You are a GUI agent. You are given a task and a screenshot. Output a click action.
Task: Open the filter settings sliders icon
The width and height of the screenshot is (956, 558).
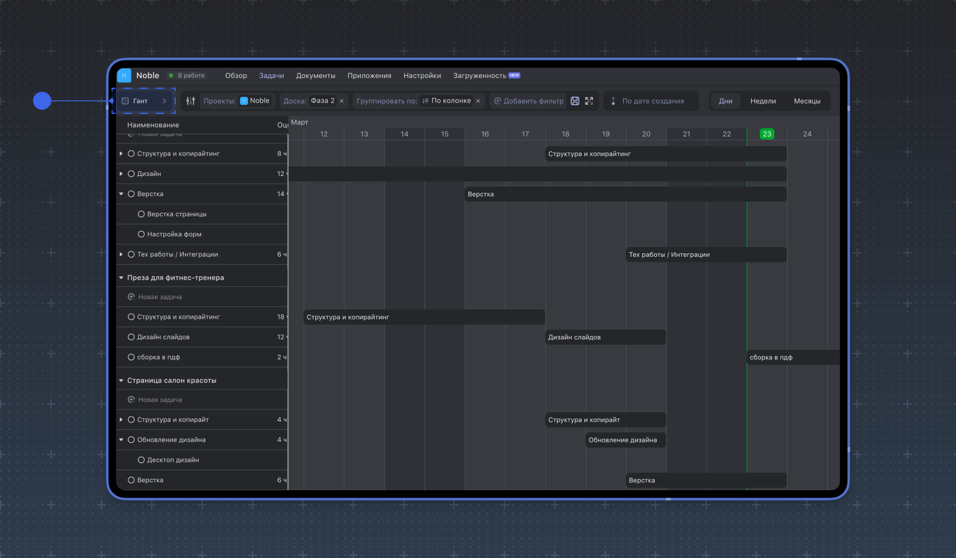pyautogui.click(x=191, y=101)
